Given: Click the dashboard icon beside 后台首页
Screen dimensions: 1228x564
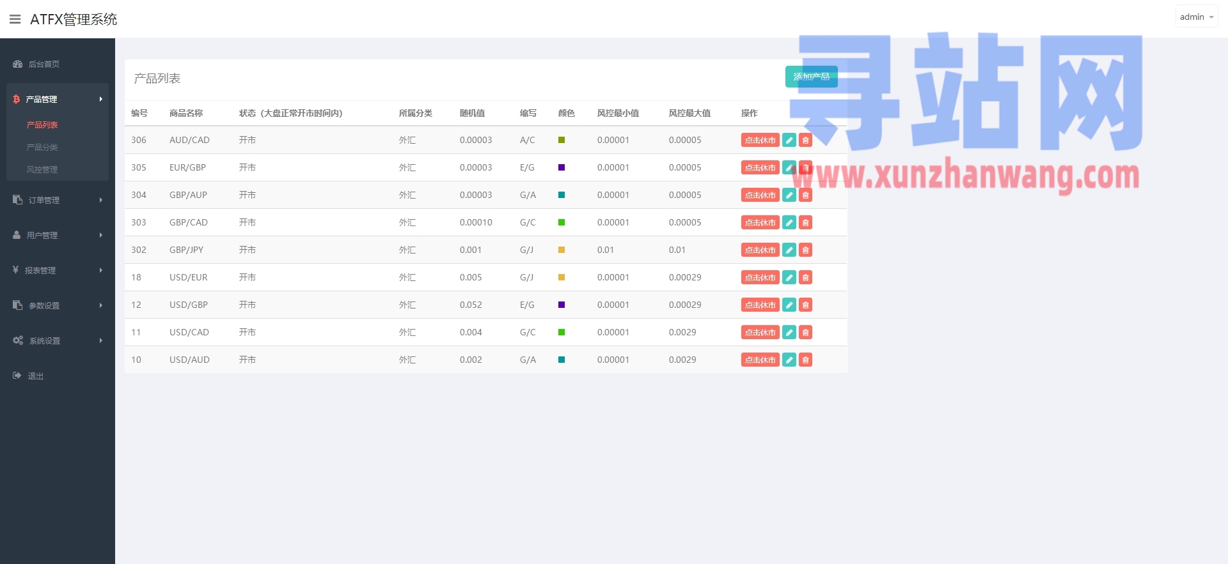Looking at the screenshot, I should click(18, 64).
